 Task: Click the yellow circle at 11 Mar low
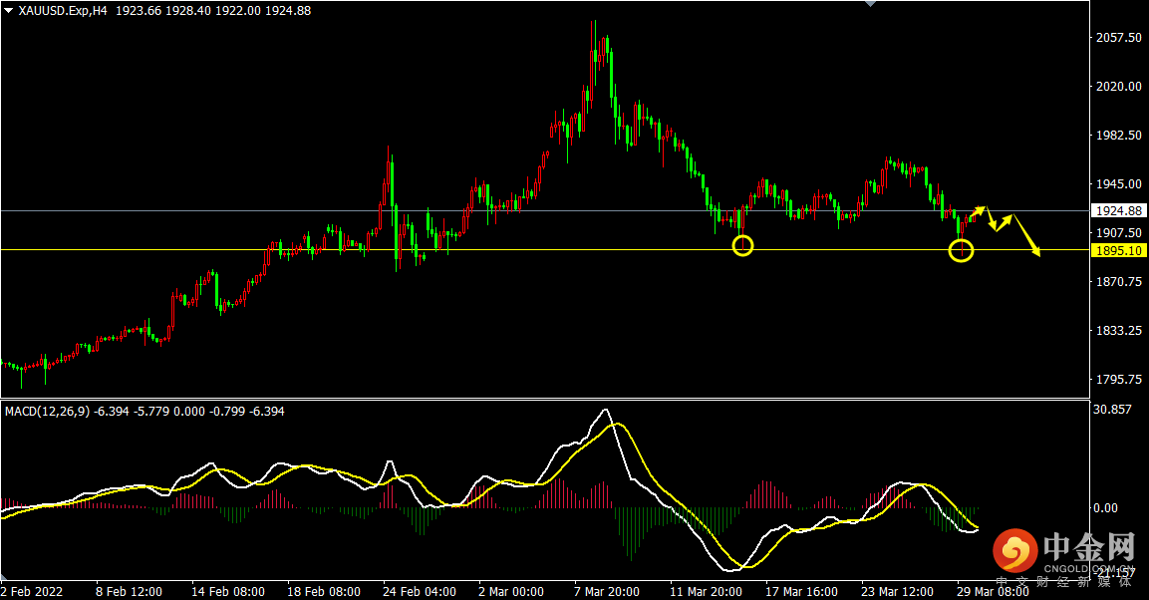pyautogui.click(x=742, y=245)
